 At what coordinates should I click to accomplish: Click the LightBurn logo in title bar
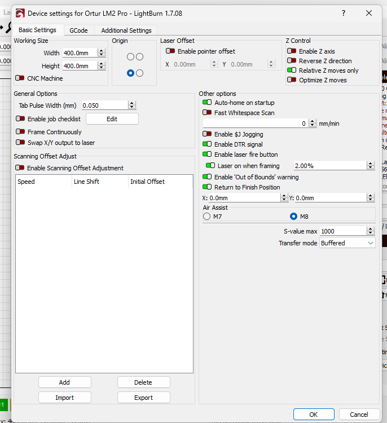point(20,13)
